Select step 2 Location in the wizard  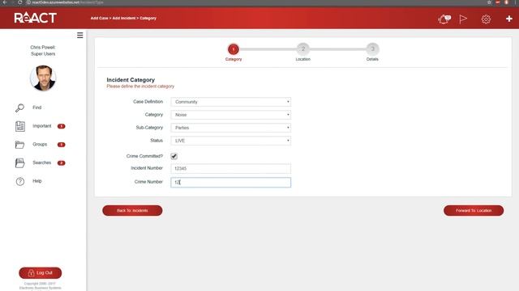(302, 49)
